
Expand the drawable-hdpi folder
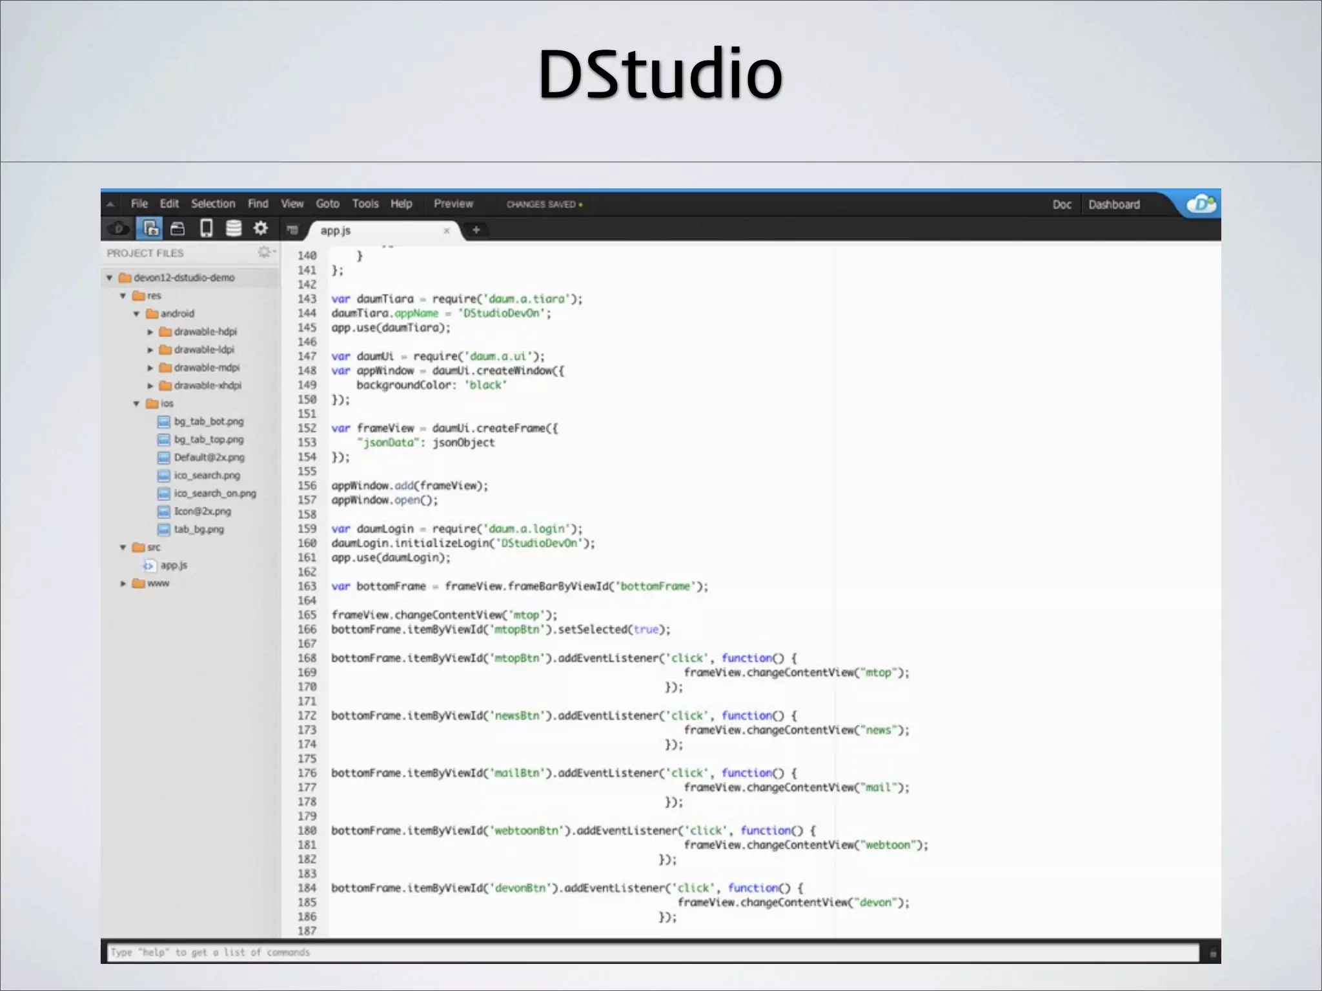[150, 332]
